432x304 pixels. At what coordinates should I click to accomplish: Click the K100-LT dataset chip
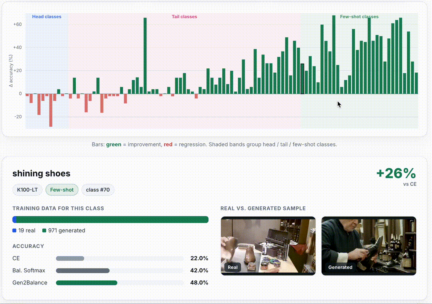(27, 190)
